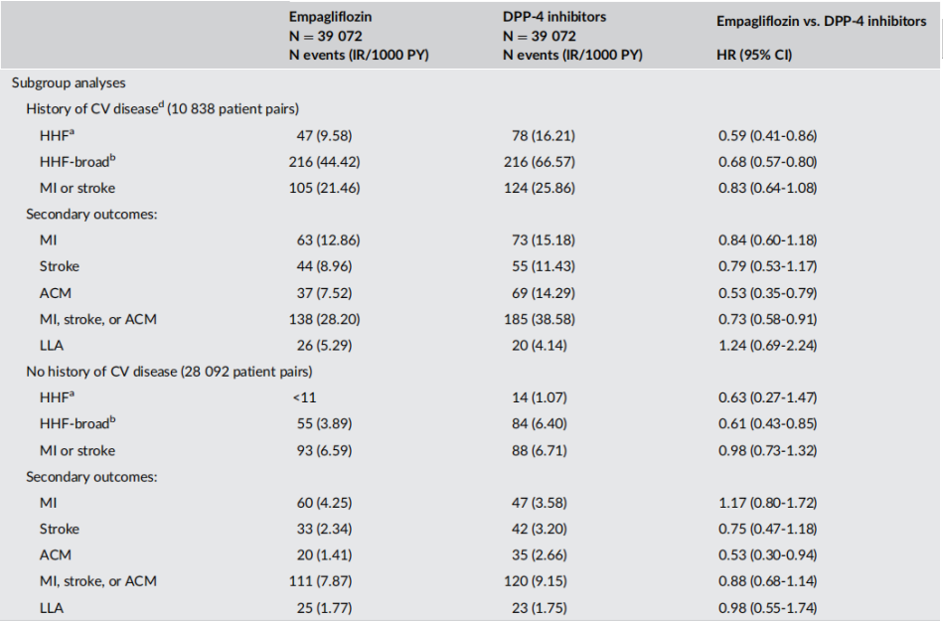Image resolution: width=943 pixels, height=623 pixels.
Task: Click footnote a superscript on first HHF row
Action: coord(72,130)
